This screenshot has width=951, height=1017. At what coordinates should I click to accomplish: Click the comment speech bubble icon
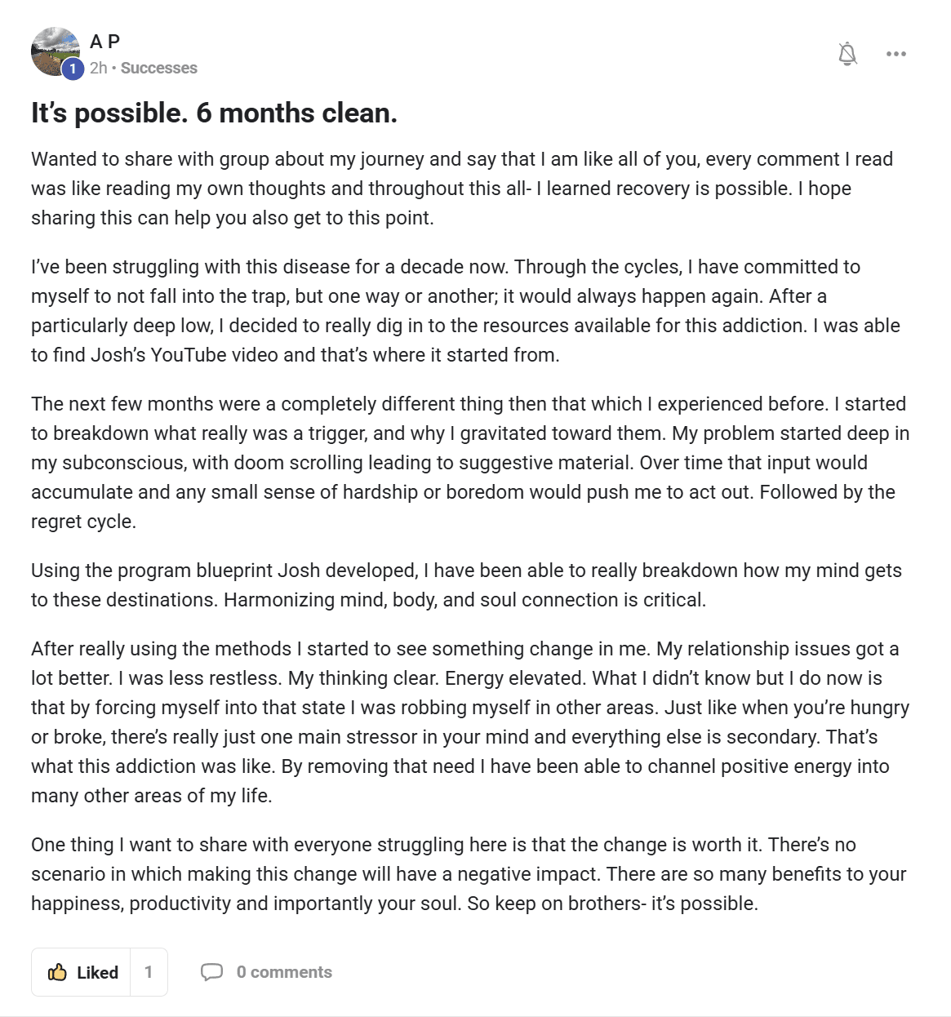[x=211, y=972]
